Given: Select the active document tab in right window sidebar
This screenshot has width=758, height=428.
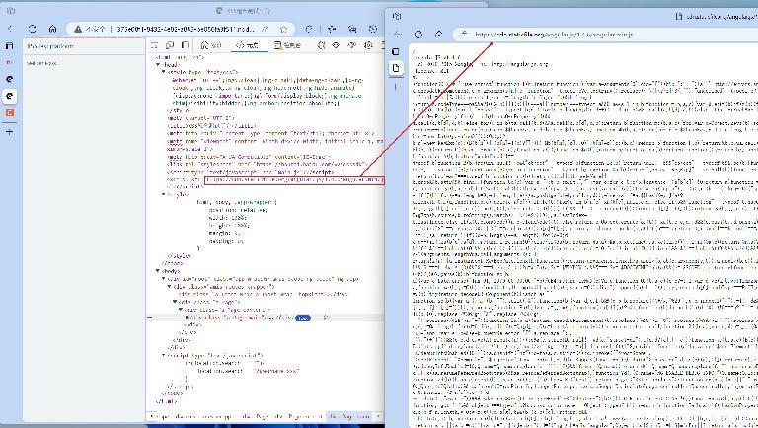Looking at the screenshot, I should pyautogui.click(x=396, y=68).
